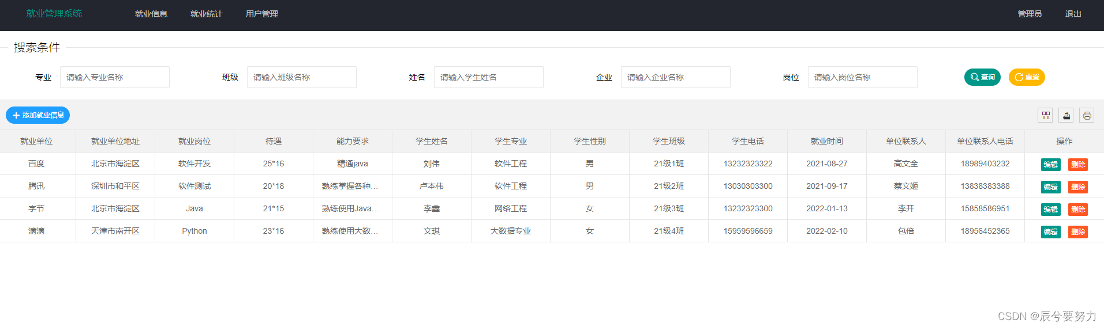Focus the 学生姓名 input field
This screenshot has height=327, width=1104.
point(489,77)
